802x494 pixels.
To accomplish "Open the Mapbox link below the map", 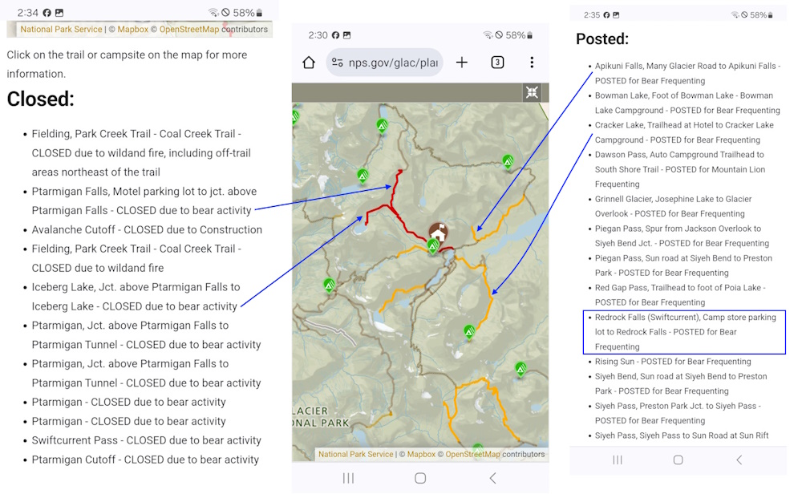I will tap(421, 455).
